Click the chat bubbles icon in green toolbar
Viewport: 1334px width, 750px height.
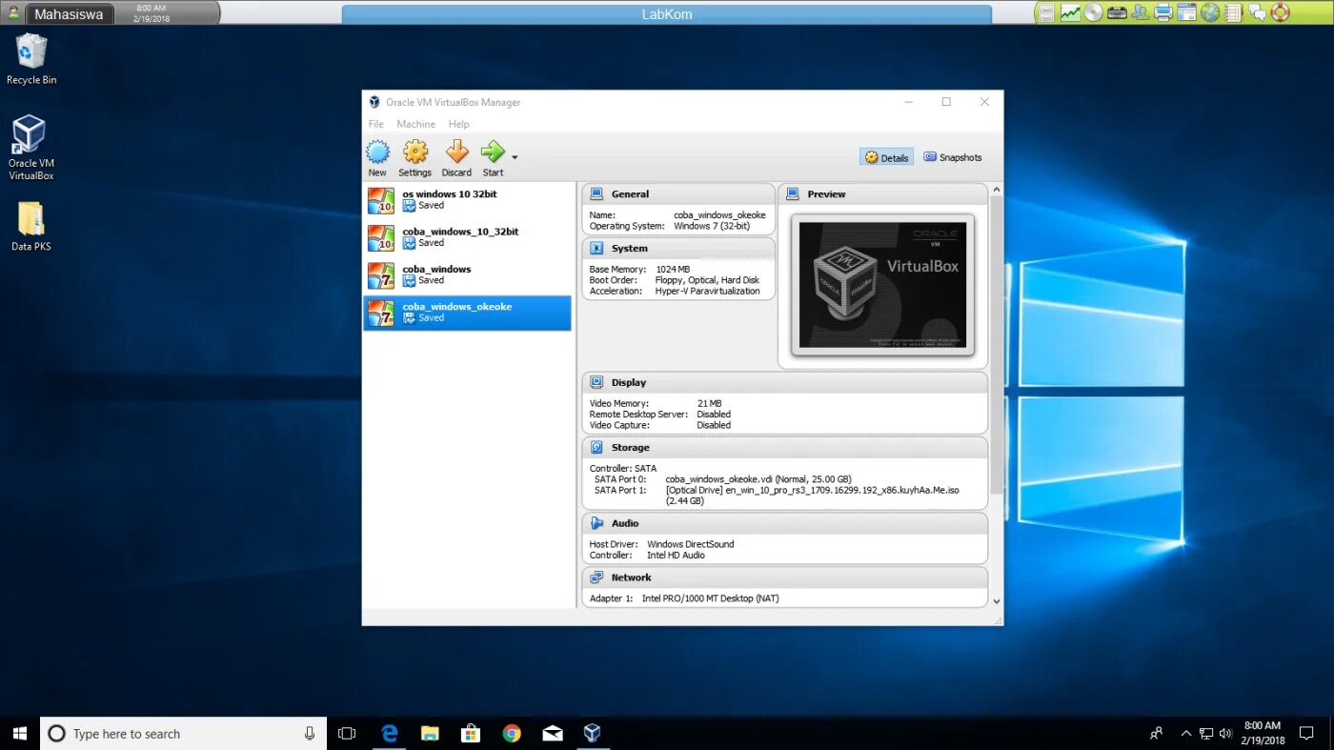[1258, 13]
